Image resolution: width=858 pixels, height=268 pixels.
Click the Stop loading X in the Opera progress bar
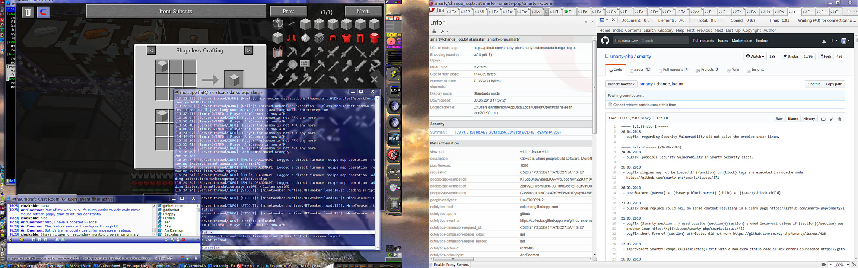click(613, 20)
